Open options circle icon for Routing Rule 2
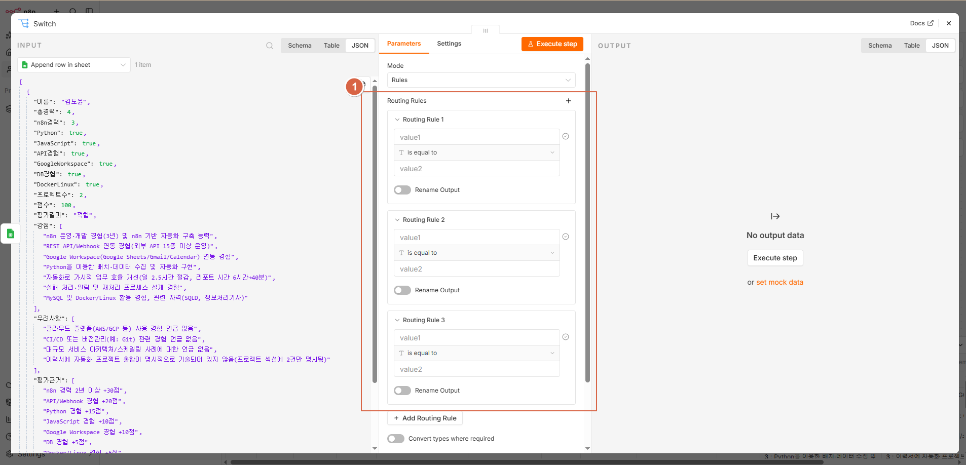Screen dimensions: 966x465 566,237
